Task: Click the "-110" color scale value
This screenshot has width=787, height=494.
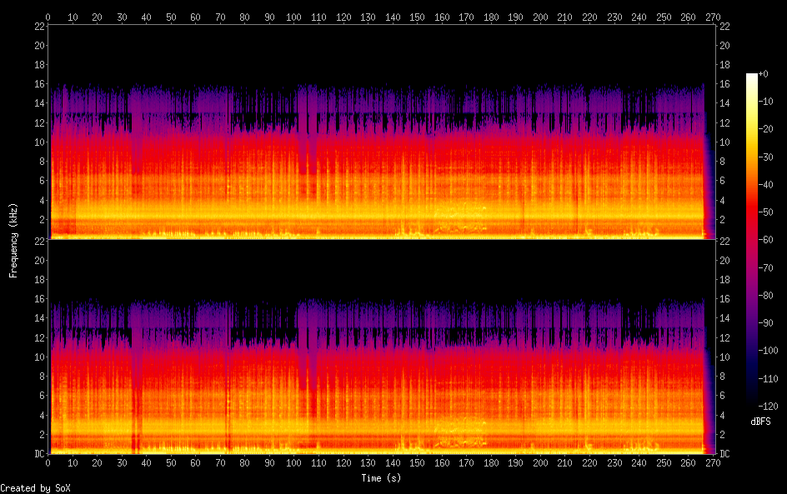Action: [768, 379]
